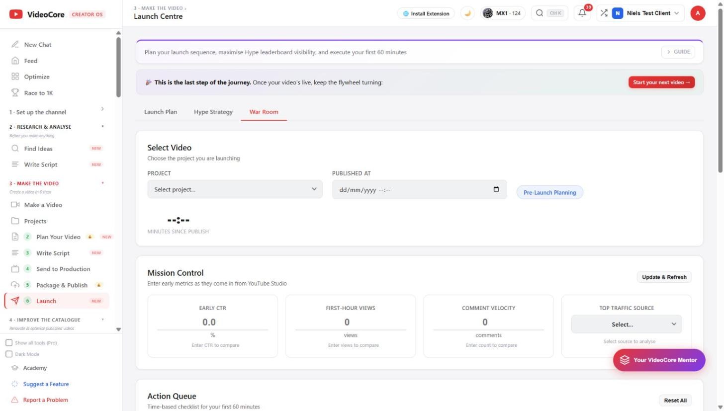Click the VideoCore logo icon
The image size is (724, 411).
16,14
